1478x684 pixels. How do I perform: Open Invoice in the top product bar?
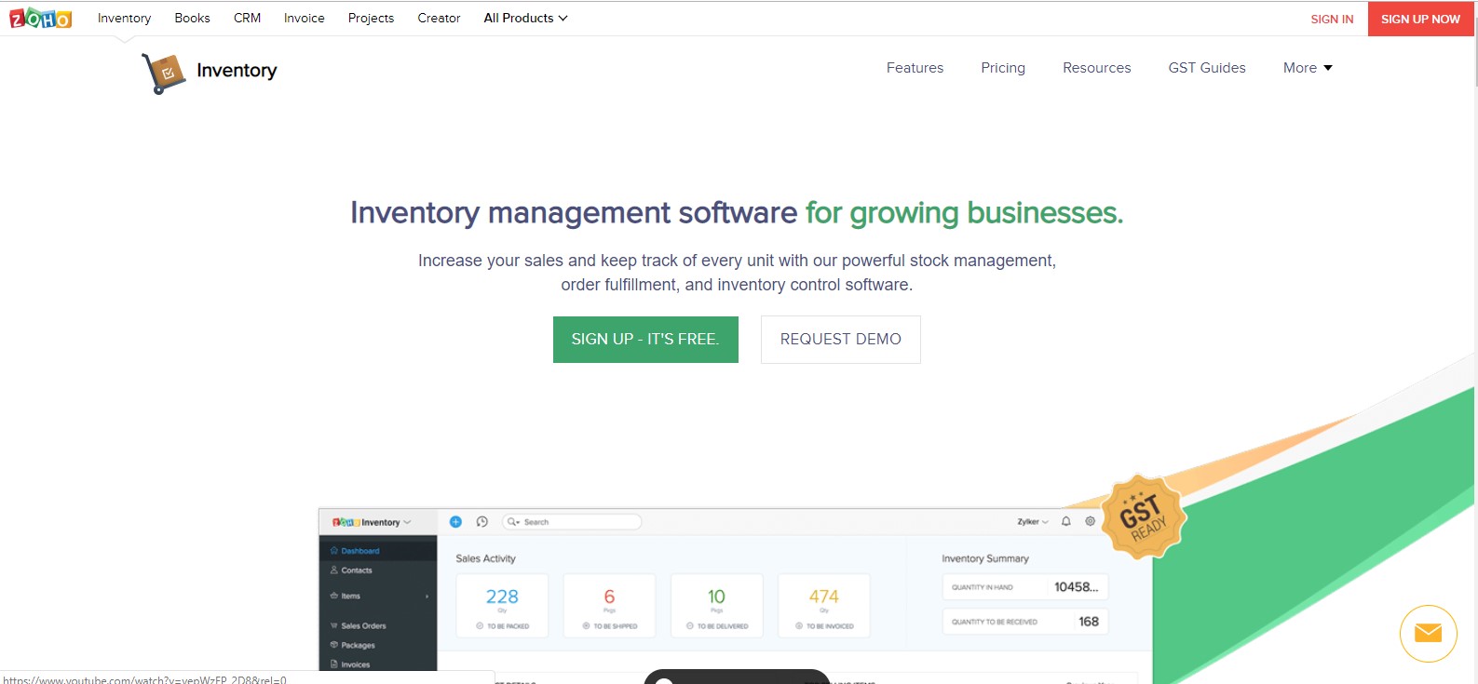pos(305,18)
